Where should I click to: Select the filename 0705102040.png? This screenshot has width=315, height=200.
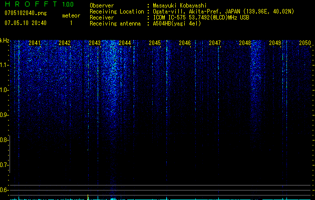click(x=26, y=13)
